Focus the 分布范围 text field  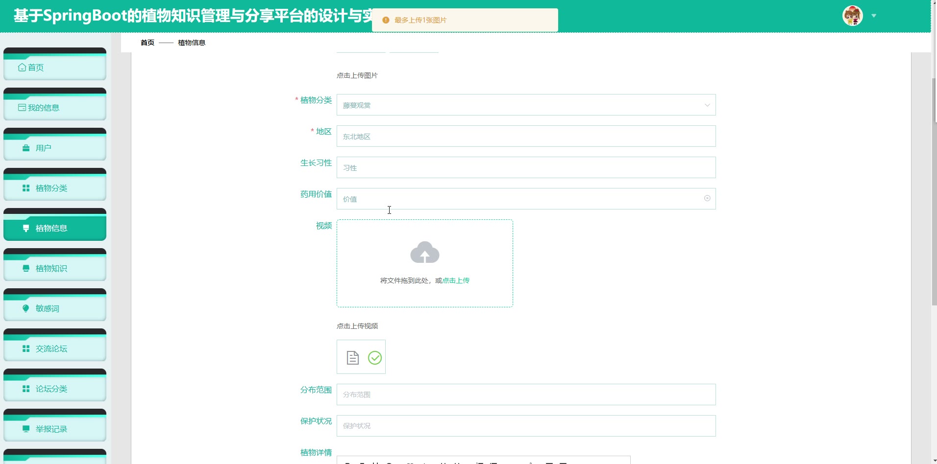point(525,394)
